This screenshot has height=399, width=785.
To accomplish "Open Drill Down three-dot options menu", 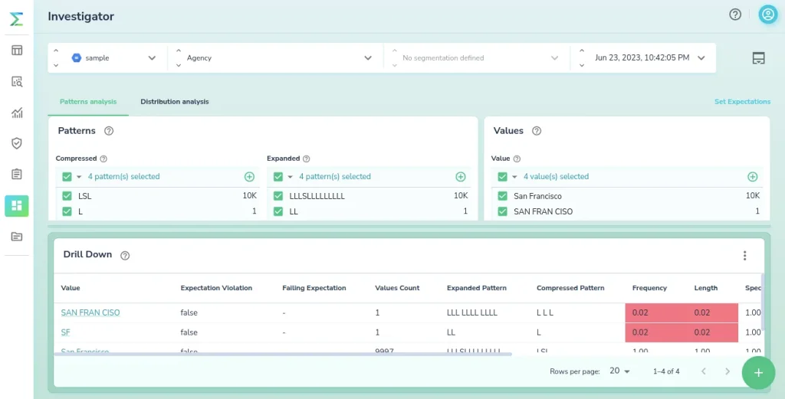I will 744,256.
